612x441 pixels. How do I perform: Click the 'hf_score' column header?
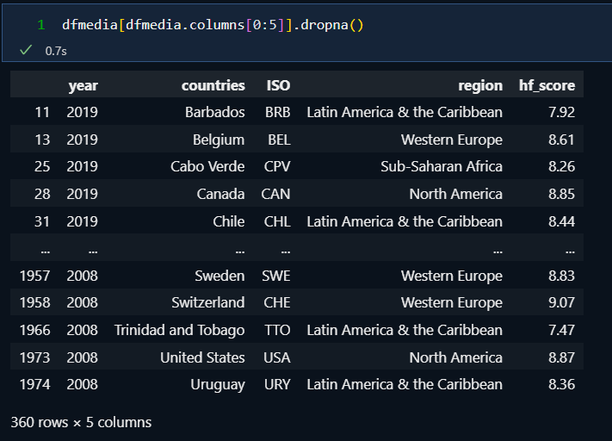(547, 85)
